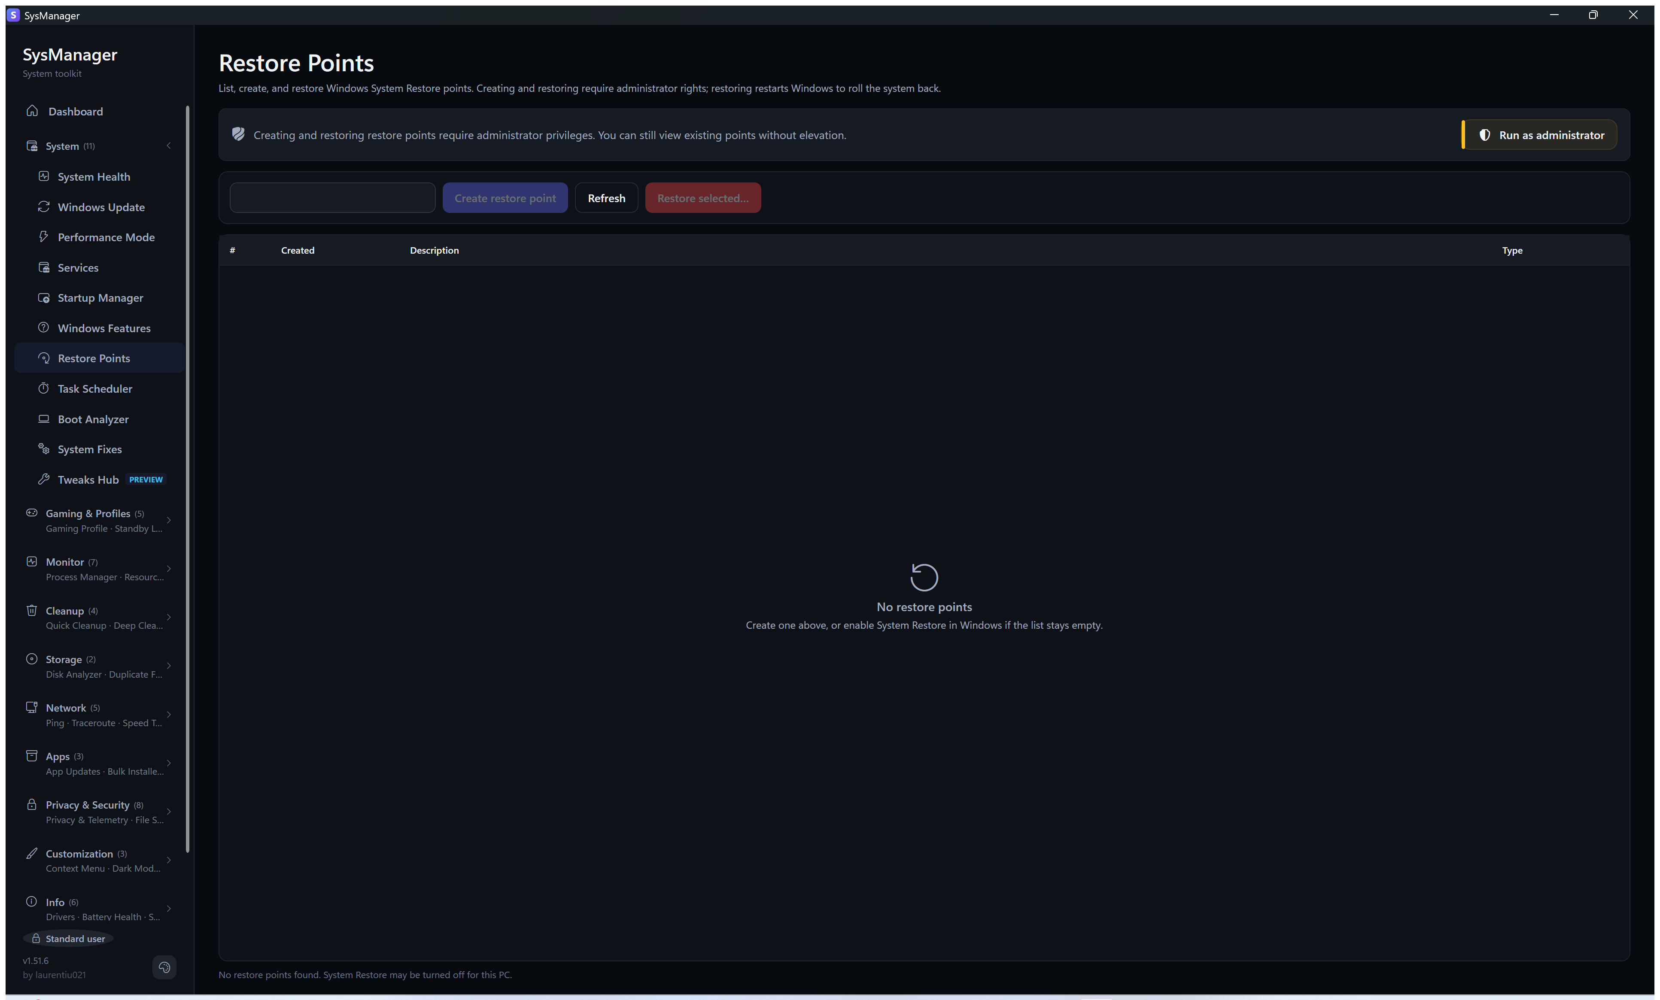Click the System category icon
The height and width of the screenshot is (1000, 1660).
tap(32, 145)
